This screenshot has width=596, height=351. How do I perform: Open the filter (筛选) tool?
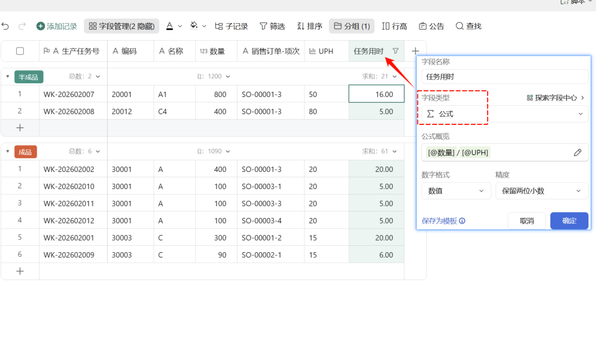pos(272,26)
